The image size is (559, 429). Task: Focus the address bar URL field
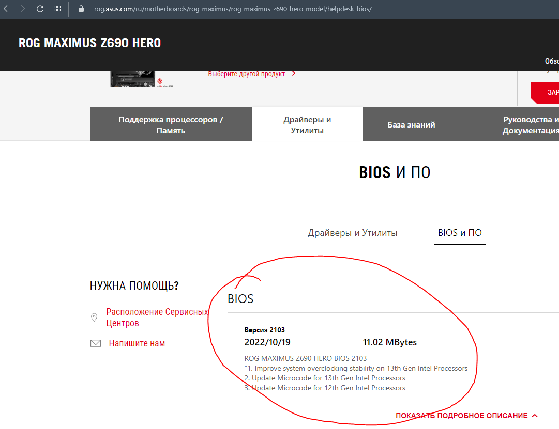(233, 9)
